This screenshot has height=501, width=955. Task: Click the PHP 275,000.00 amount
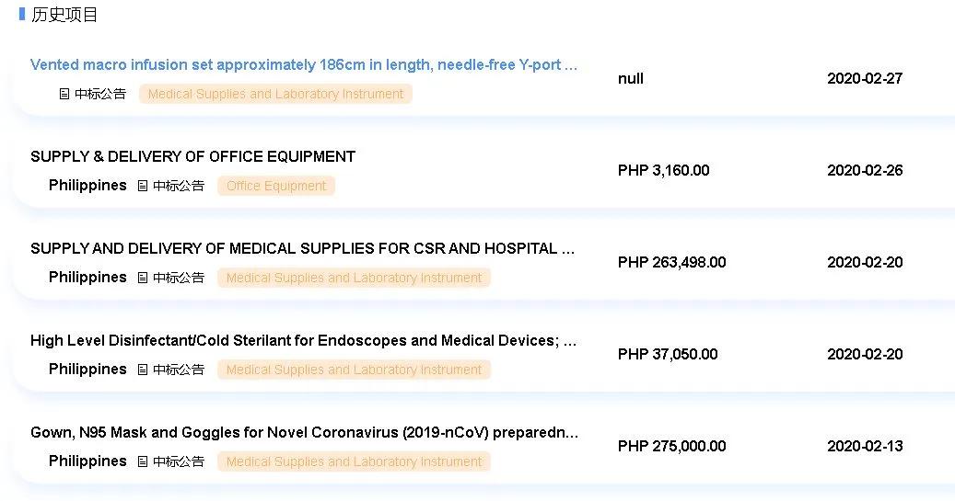pyautogui.click(x=671, y=446)
